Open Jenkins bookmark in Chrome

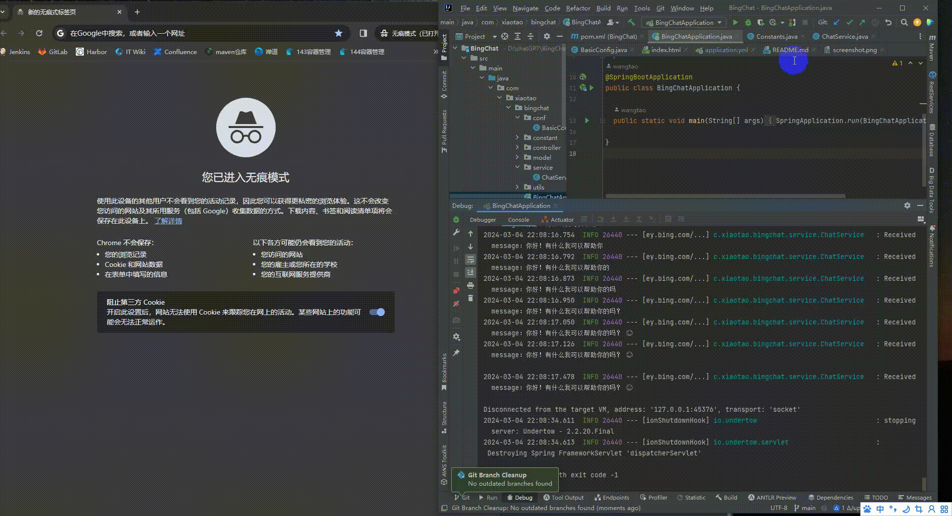point(15,52)
